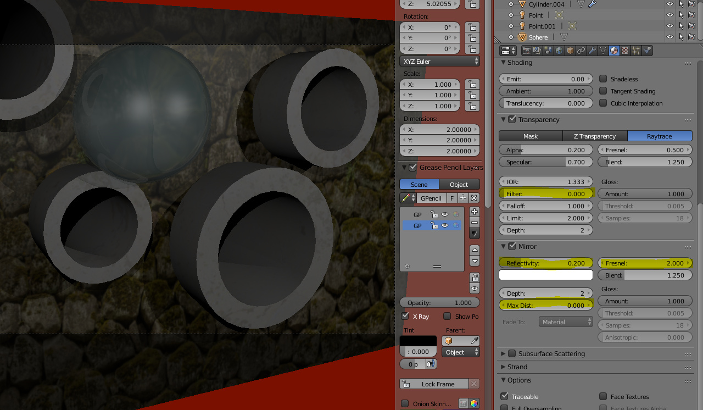
Task: Open the XYZ Euler rotation mode dropdown
Action: (440, 61)
